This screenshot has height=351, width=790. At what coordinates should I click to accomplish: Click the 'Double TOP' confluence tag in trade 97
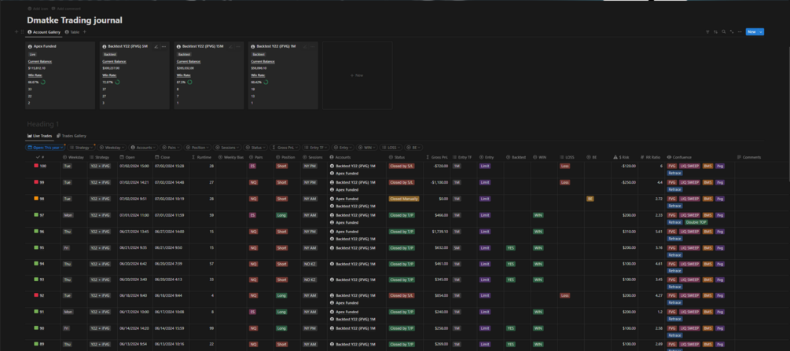point(696,222)
